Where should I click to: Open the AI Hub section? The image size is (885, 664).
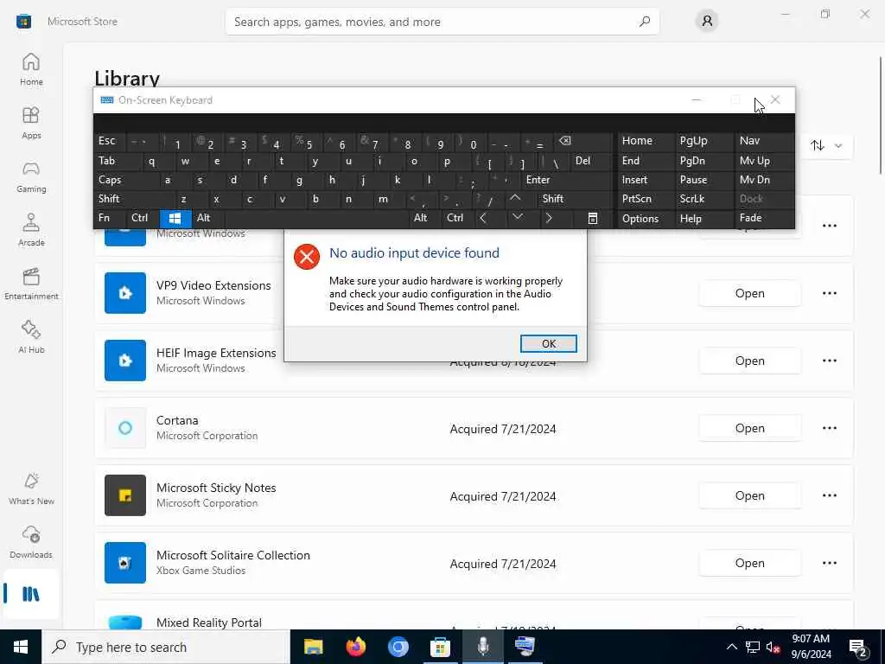tap(31, 338)
